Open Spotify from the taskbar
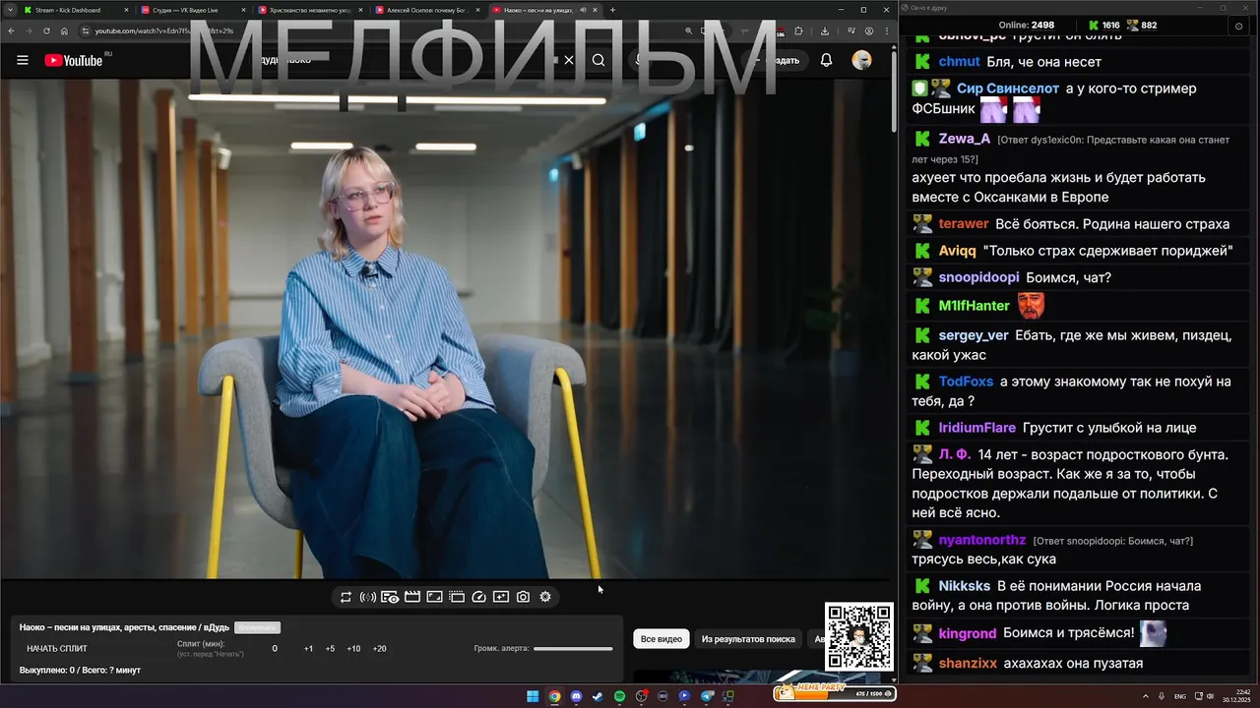 click(619, 696)
